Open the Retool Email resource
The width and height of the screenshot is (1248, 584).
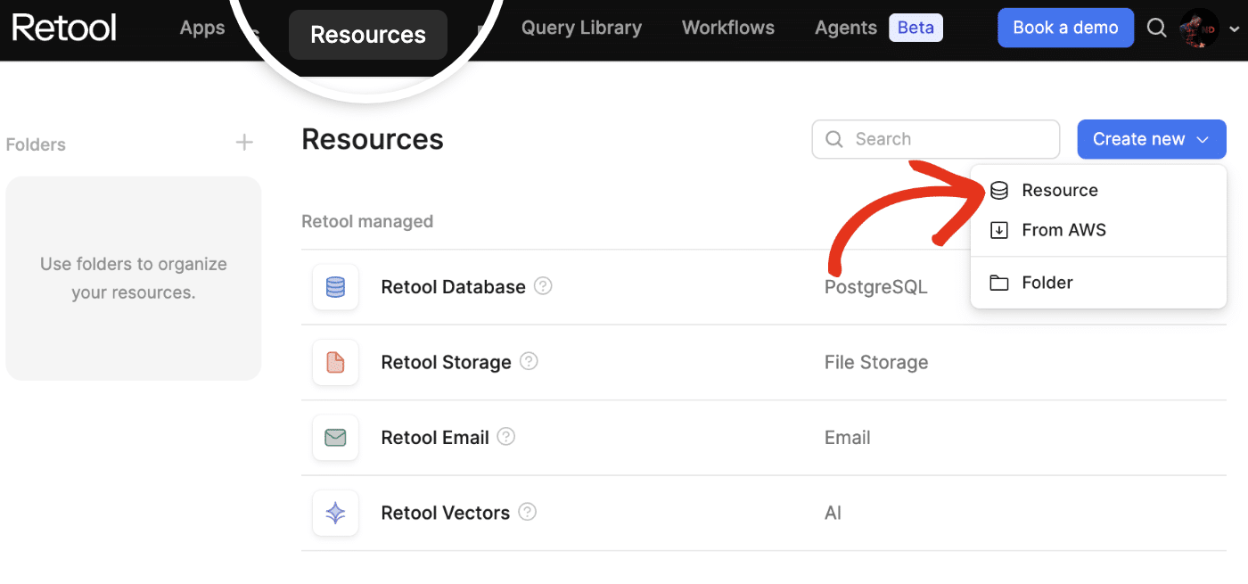tap(435, 438)
